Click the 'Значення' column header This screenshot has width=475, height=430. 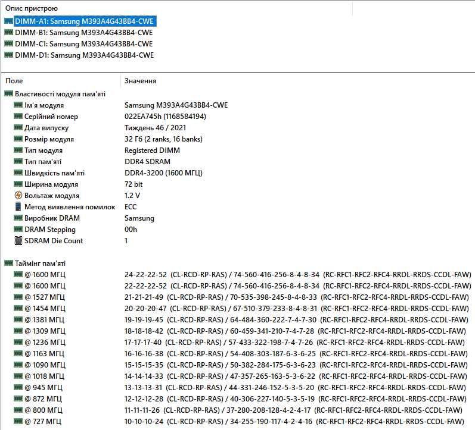pos(140,81)
